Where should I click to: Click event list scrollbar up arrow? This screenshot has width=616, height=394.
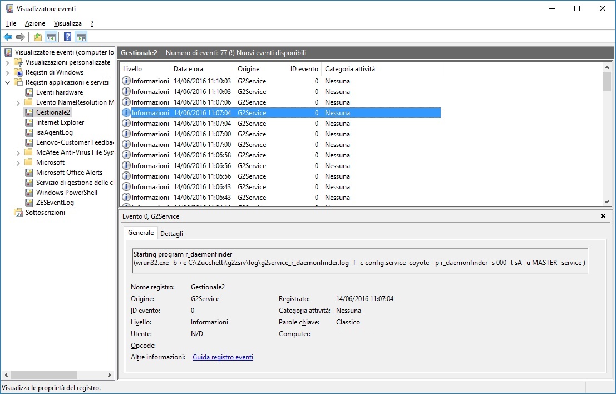[607, 67]
